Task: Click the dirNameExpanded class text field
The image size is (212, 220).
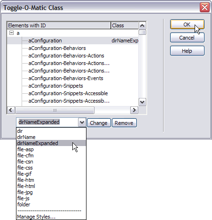Action: (47, 122)
